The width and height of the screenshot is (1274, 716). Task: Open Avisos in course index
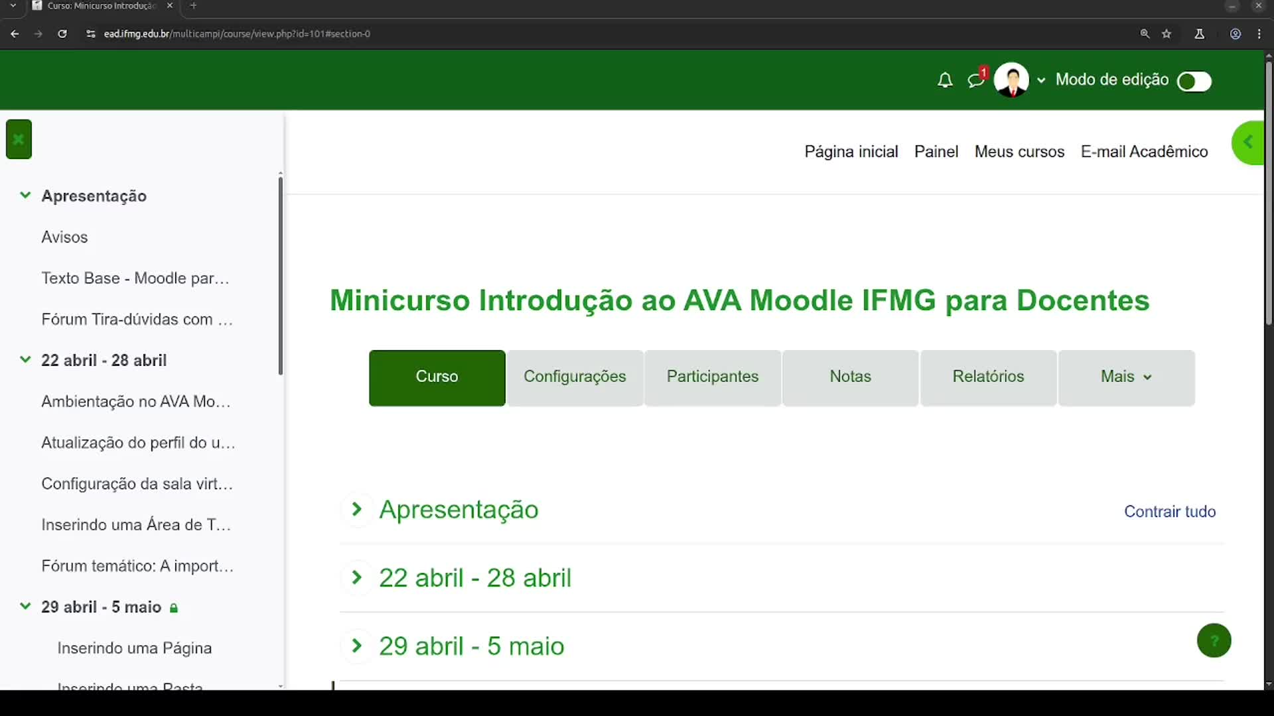pyautogui.click(x=64, y=237)
